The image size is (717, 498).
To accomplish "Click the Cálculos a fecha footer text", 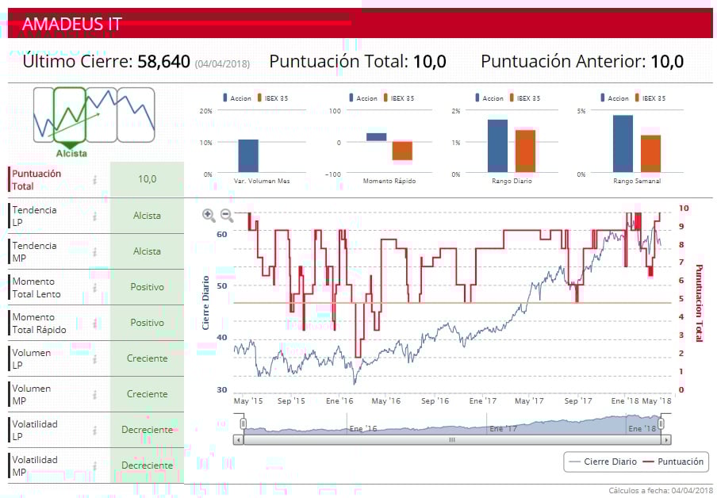I will 661,490.
